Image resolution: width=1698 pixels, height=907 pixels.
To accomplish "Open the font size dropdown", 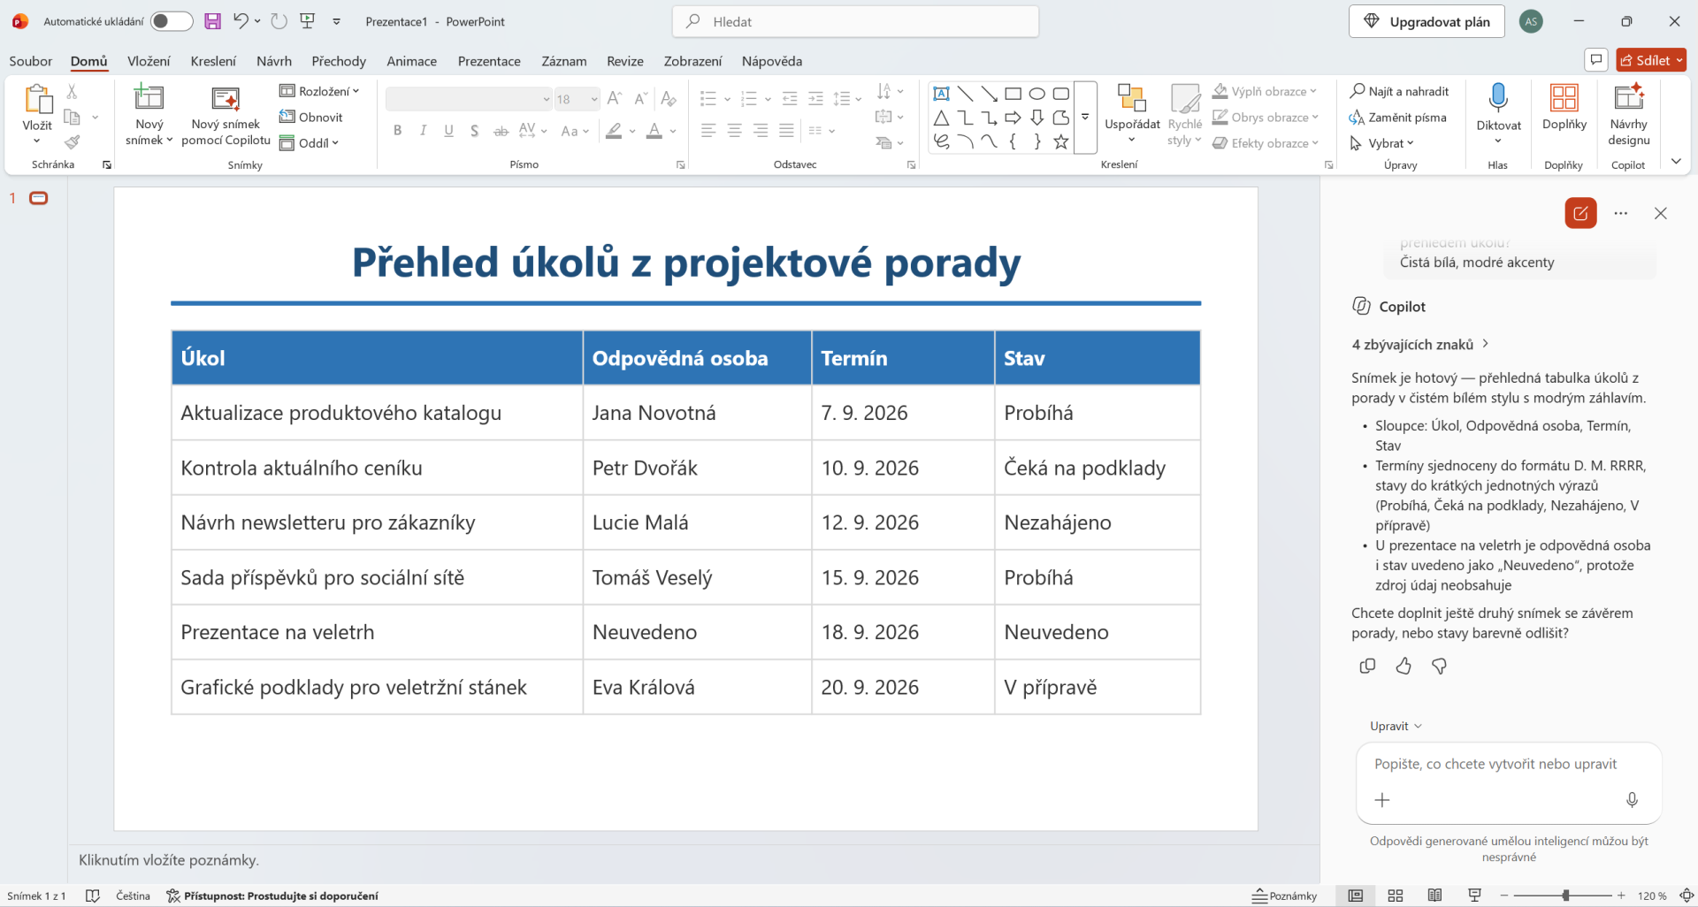I will (594, 99).
